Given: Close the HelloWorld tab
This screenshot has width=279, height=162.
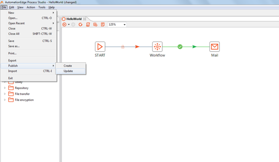Looking at the screenshot, I should [85, 19].
